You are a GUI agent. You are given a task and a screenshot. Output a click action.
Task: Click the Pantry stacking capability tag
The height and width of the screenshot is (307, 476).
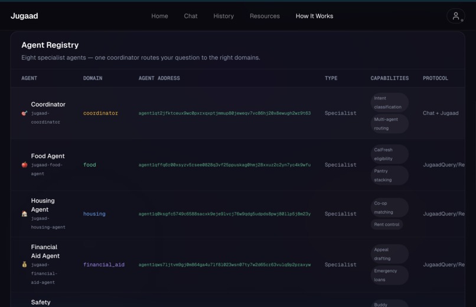390,175
